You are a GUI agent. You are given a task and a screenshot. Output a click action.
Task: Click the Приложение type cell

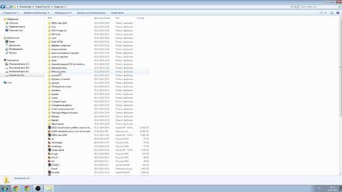[x=122, y=131]
